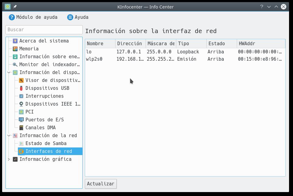Screen dimensions: 293x196
Task: Click the Interfaces de red icon
Action: point(21,151)
